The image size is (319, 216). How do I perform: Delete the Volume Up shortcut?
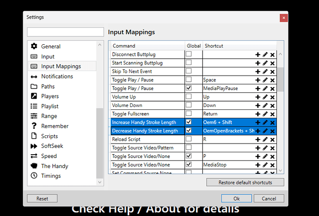272,97
